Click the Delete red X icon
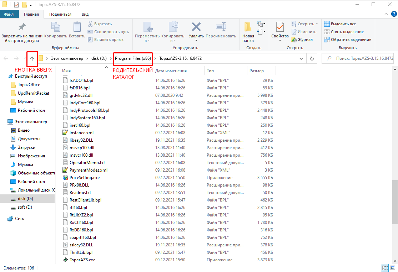Image resolution: width=398 pixels, height=272 pixels. coord(196,27)
